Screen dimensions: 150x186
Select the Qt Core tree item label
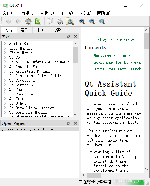16,99
